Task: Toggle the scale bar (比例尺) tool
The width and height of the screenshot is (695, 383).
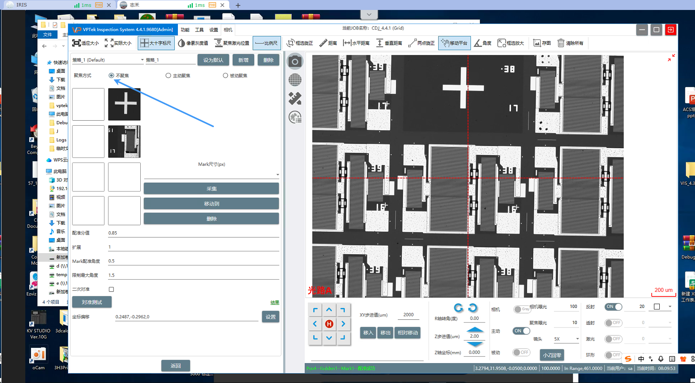Action: point(267,43)
